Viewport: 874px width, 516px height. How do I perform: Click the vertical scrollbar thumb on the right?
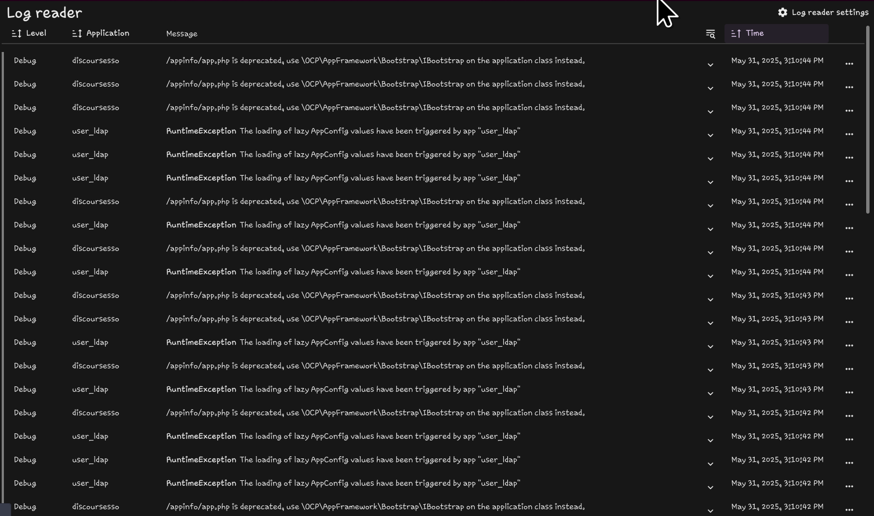(x=868, y=119)
